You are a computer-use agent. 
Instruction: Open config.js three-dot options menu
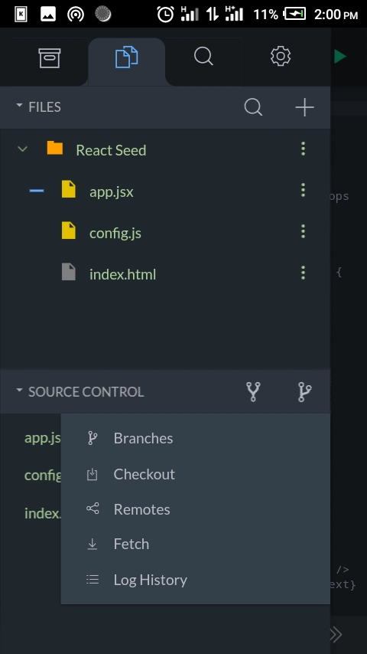(304, 231)
